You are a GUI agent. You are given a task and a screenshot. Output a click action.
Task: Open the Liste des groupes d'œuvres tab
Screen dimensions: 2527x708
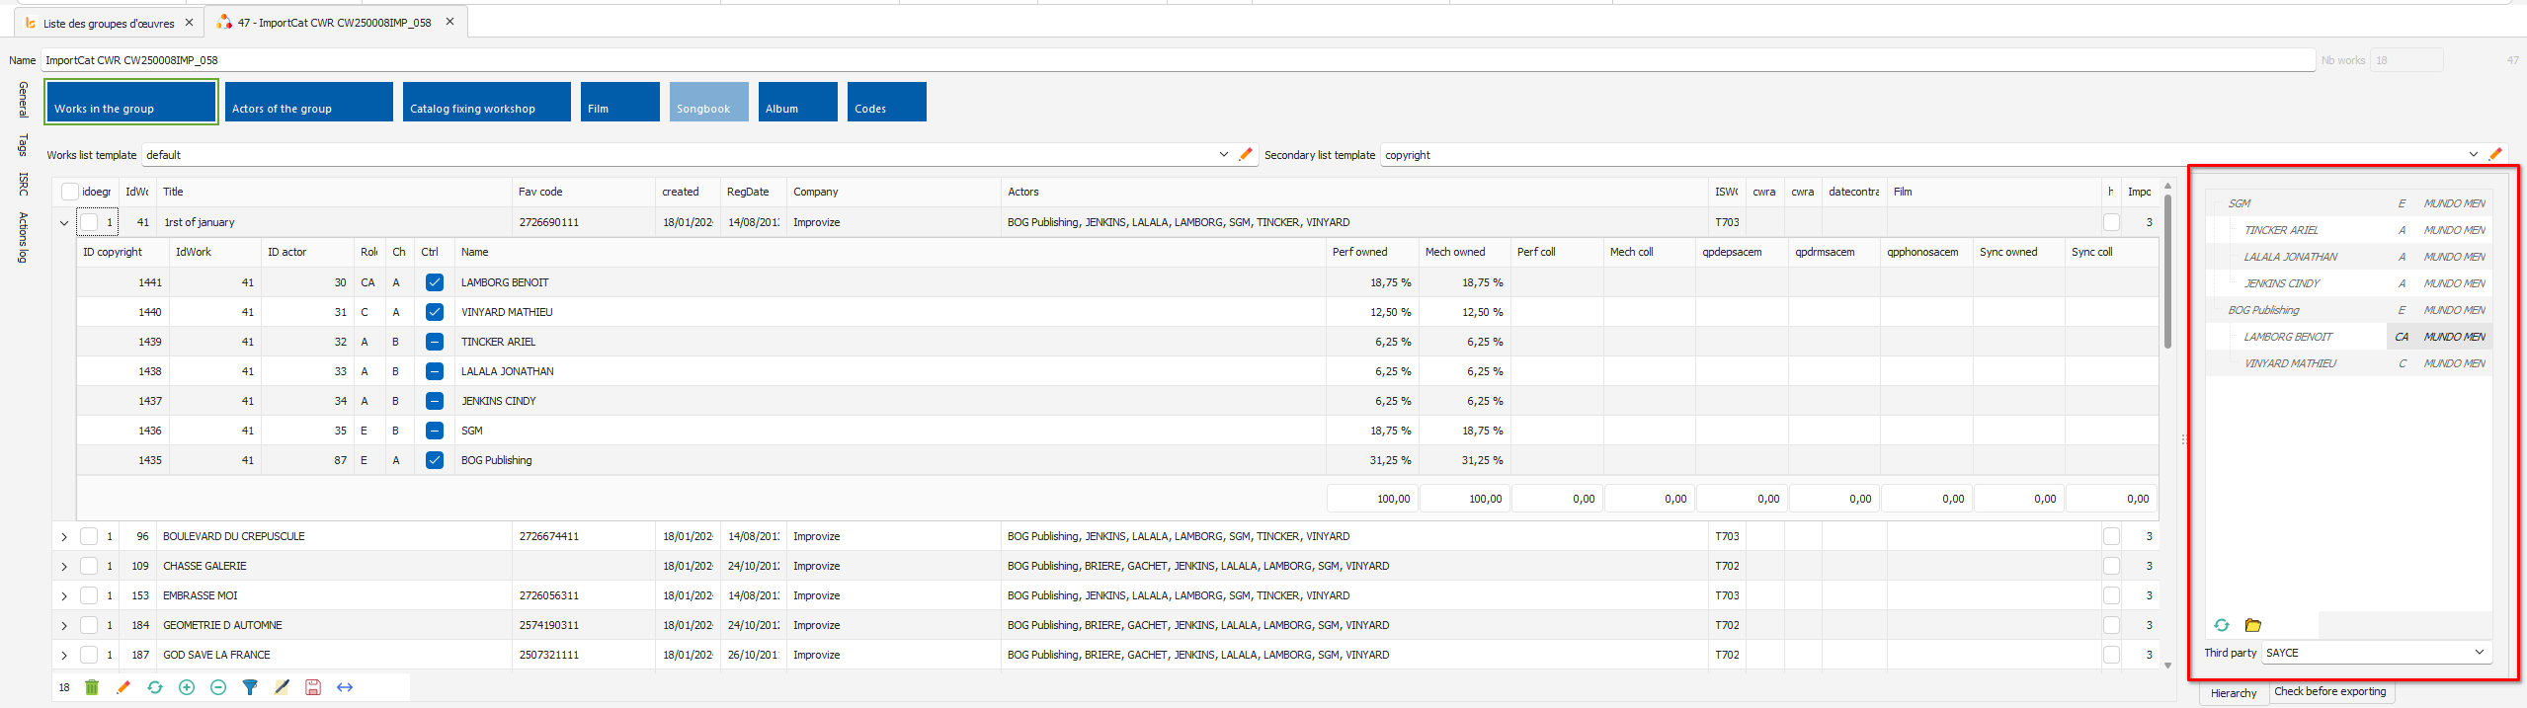pyautogui.click(x=109, y=23)
